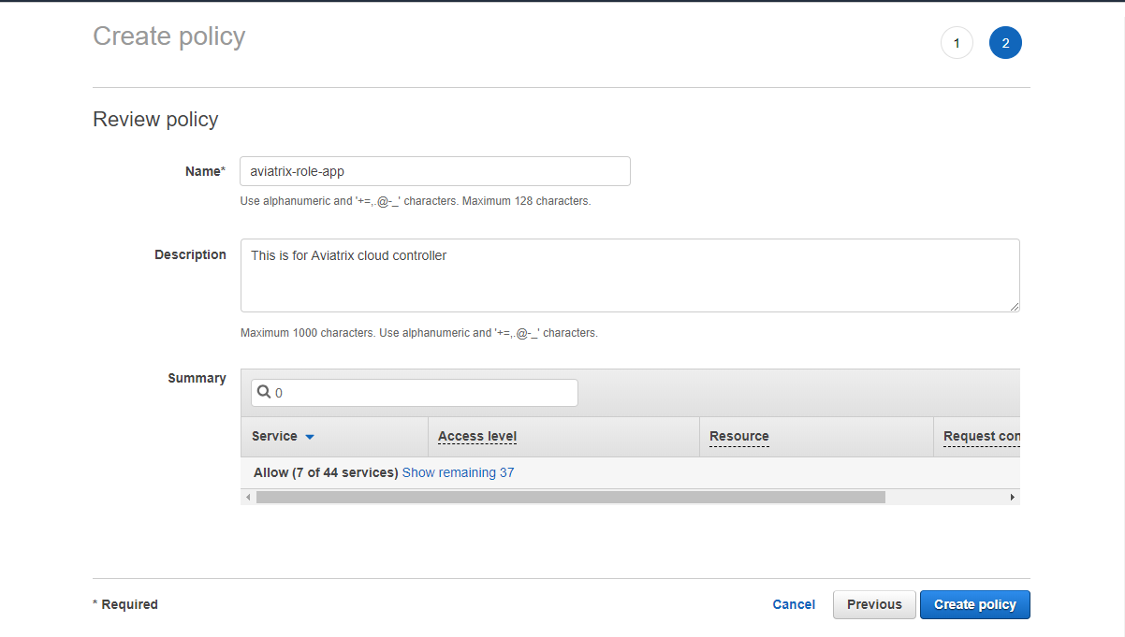Viewport: 1125px width, 637px height.
Task: Click the Description box resize handle
Action: click(1014, 306)
